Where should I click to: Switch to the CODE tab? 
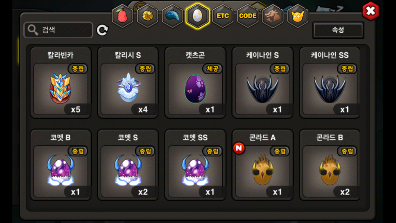248,16
